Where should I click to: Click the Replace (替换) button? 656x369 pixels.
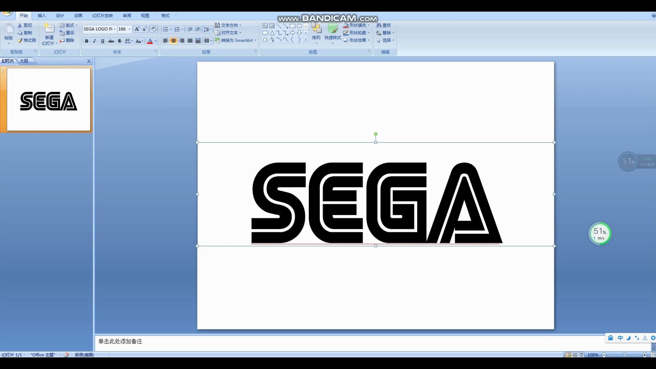[385, 33]
